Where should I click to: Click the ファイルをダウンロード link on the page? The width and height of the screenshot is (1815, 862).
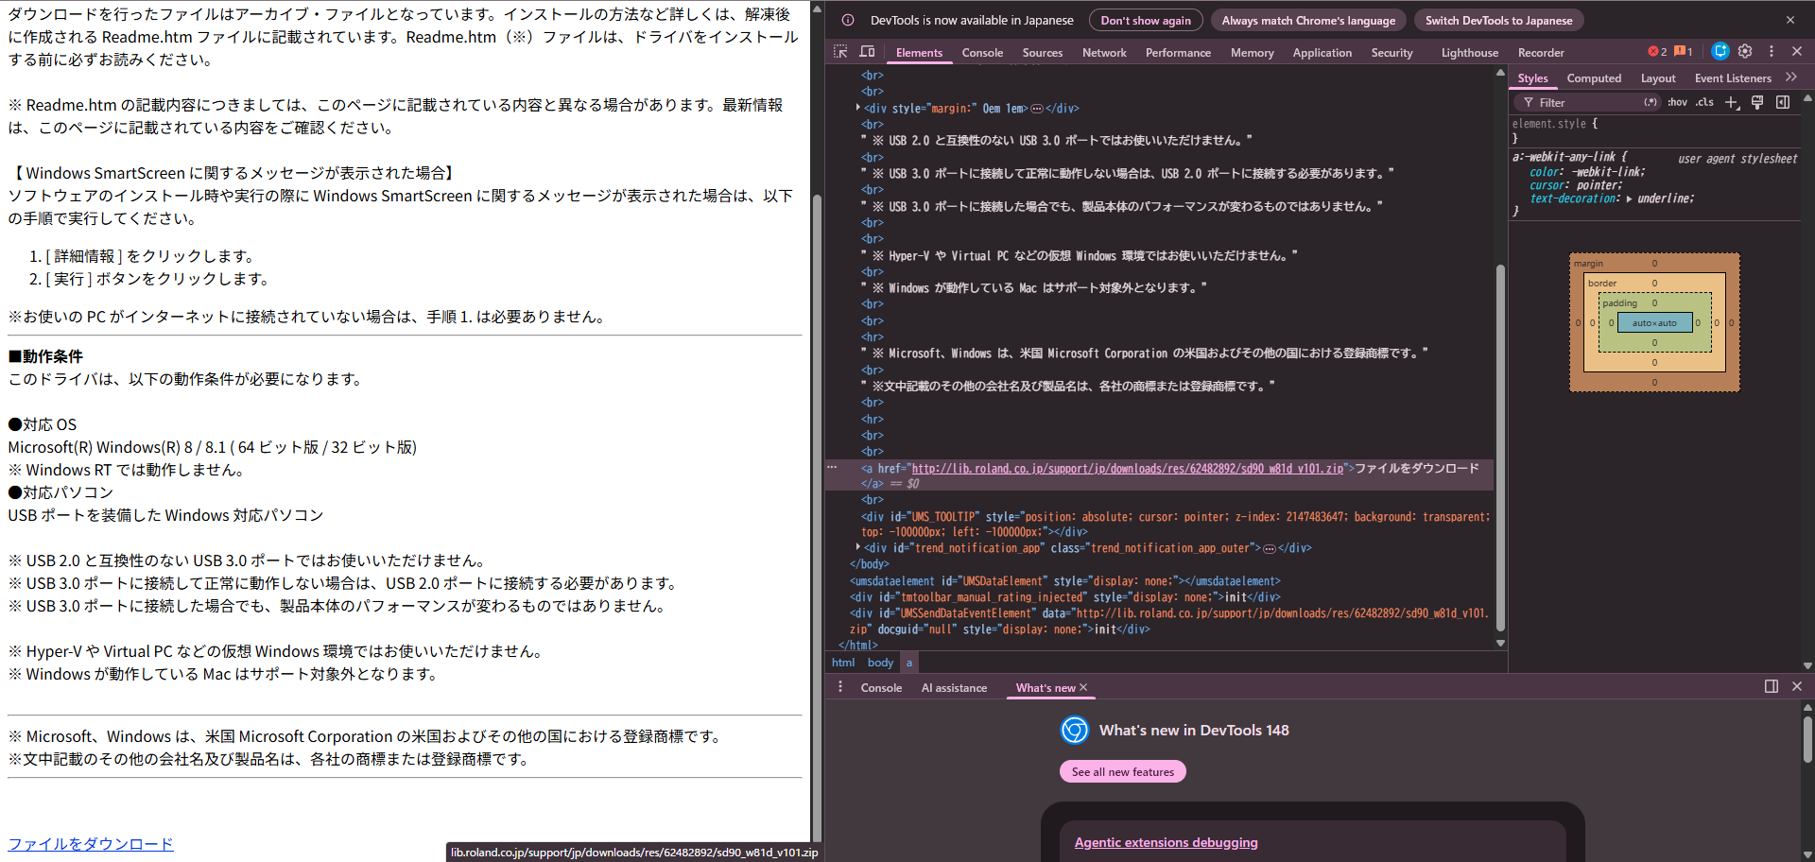pos(91,844)
